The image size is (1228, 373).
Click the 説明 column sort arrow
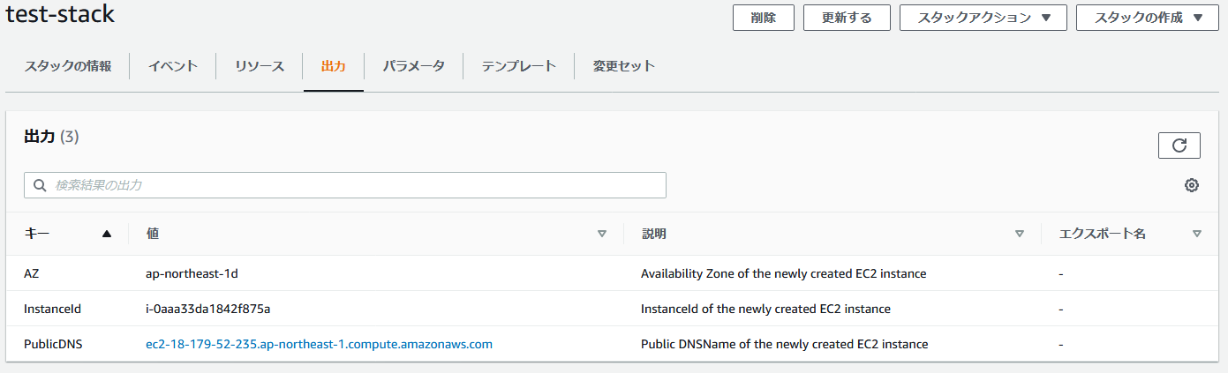(x=1020, y=234)
